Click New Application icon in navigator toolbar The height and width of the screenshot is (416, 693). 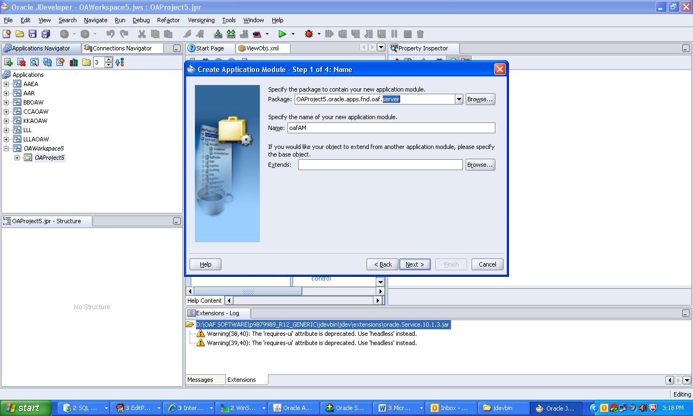(8, 62)
